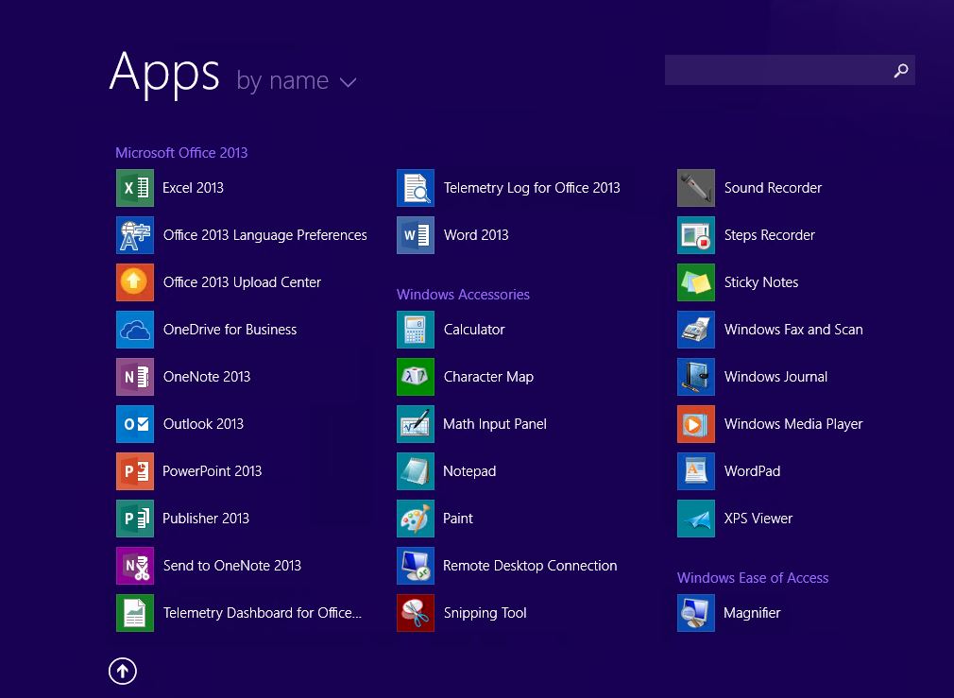
Task: Open the Notepad icon
Action: (416, 471)
